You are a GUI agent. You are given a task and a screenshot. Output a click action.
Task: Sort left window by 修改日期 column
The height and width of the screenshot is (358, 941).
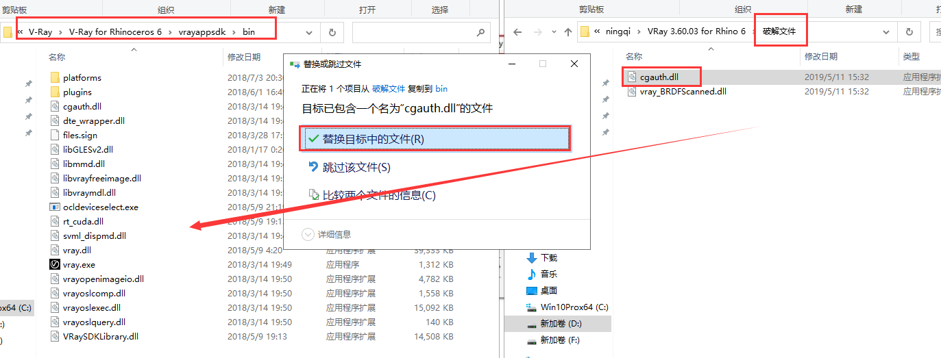click(x=244, y=57)
